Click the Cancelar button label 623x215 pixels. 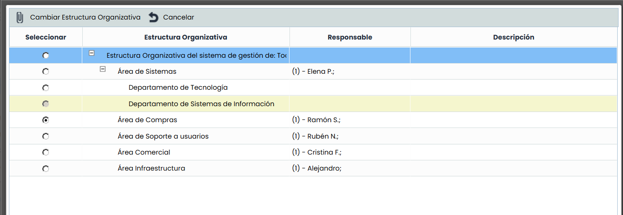pos(178,17)
